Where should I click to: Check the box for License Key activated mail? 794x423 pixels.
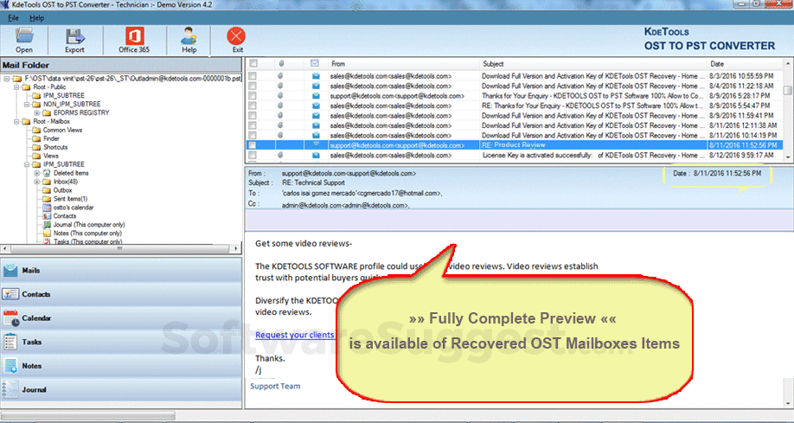[x=253, y=155]
